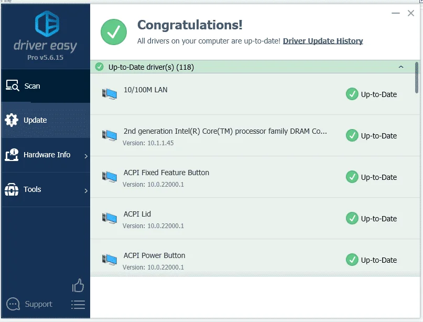This screenshot has height=322, width=423.
Task: Click the green check for ACPI Lid
Action: point(352,218)
